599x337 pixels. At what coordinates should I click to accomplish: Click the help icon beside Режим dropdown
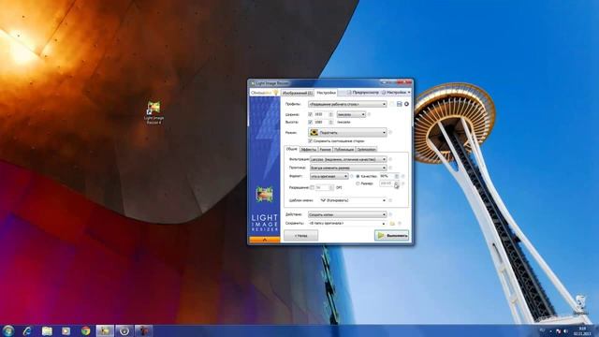390,133
